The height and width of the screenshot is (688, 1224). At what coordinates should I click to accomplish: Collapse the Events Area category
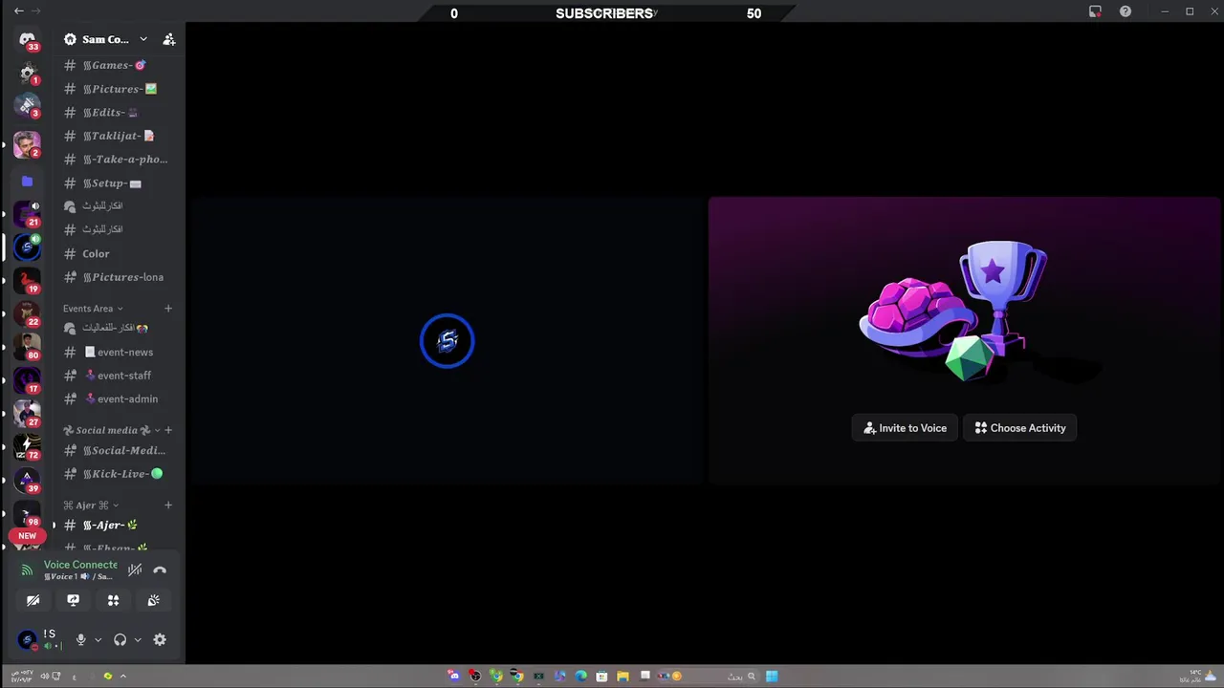tap(93, 309)
